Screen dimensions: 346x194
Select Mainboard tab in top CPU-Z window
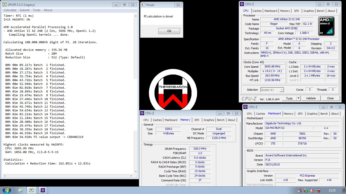(271, 11)
